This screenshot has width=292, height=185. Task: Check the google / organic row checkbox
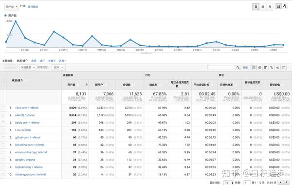coord(3,160)
